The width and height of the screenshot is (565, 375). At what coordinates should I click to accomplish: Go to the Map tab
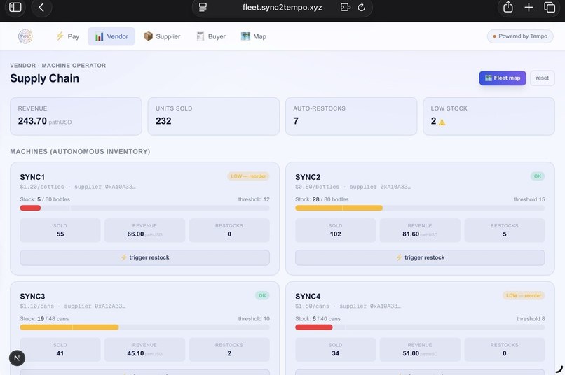tap(254, 36)
